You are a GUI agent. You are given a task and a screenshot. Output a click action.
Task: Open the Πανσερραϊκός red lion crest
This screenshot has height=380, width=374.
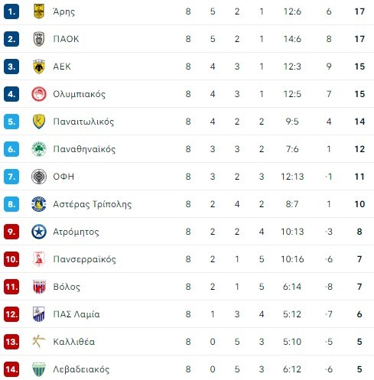(x=39, y=259)
